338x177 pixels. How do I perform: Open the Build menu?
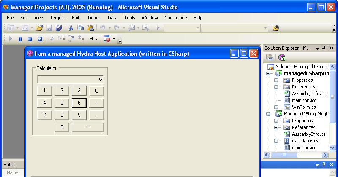76,18
